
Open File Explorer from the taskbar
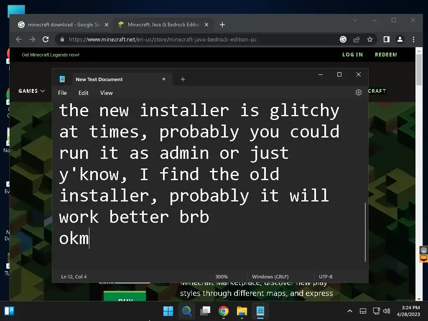242,311
